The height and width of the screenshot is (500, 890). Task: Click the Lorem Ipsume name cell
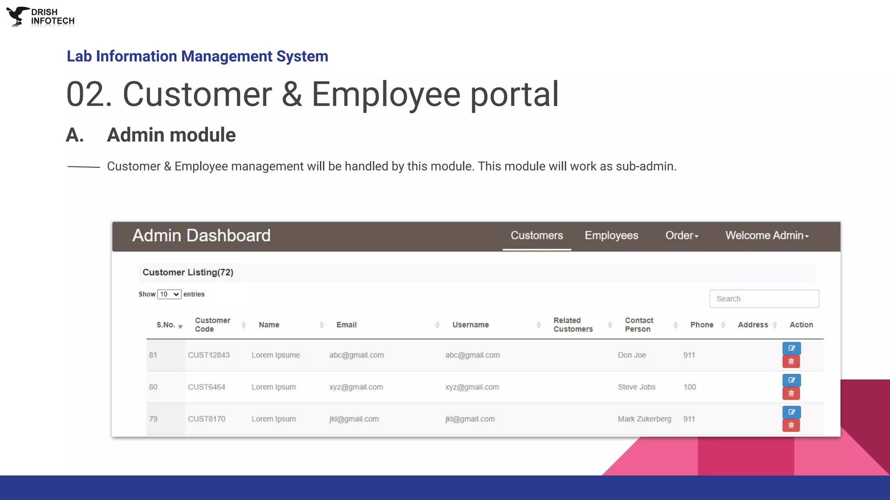tap(276, 355)
